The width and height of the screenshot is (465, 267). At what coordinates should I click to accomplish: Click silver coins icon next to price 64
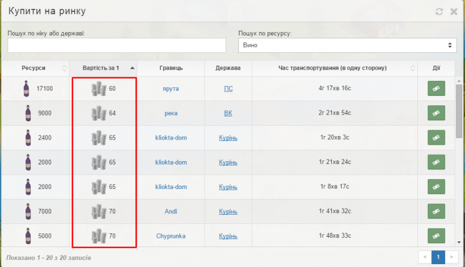pyautogui.click(x=99, y=113)
